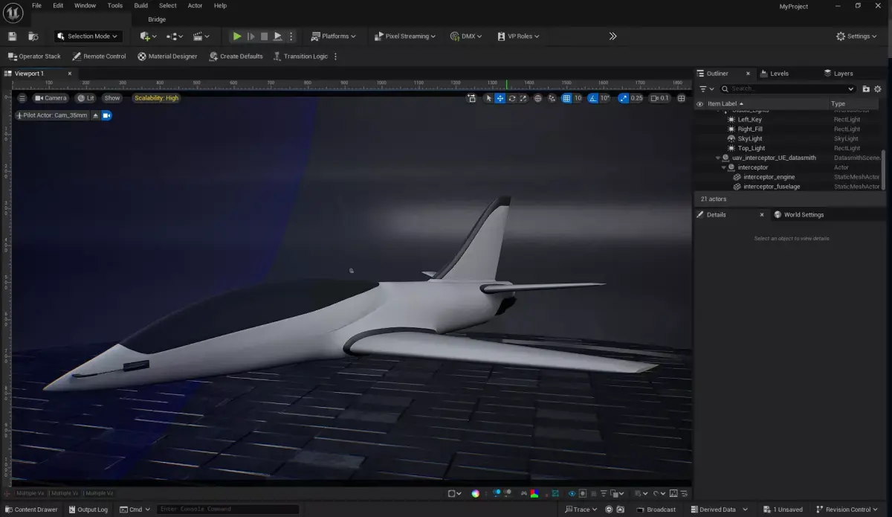892x517 pixels.
Task: Open the Window menu
Action: click(x=85, y=5)
